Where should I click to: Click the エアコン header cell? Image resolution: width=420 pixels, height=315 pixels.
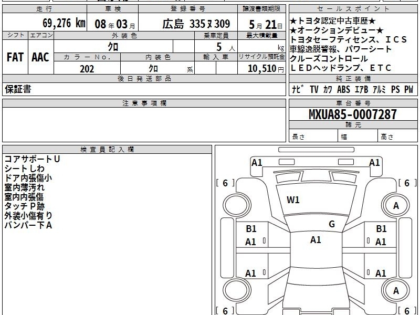[x=41, y=36]
